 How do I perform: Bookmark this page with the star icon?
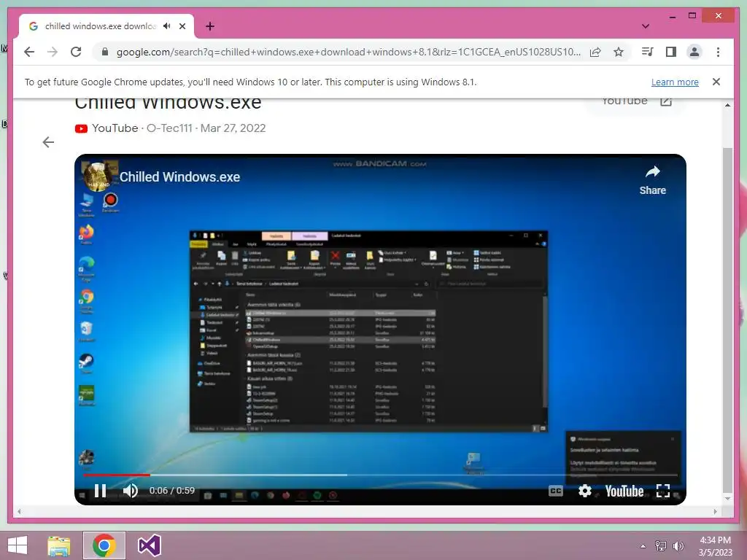tap(619, 52)
